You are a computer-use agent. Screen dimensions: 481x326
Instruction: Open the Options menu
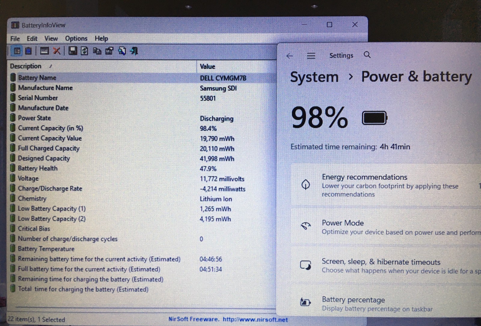[76, 38]
